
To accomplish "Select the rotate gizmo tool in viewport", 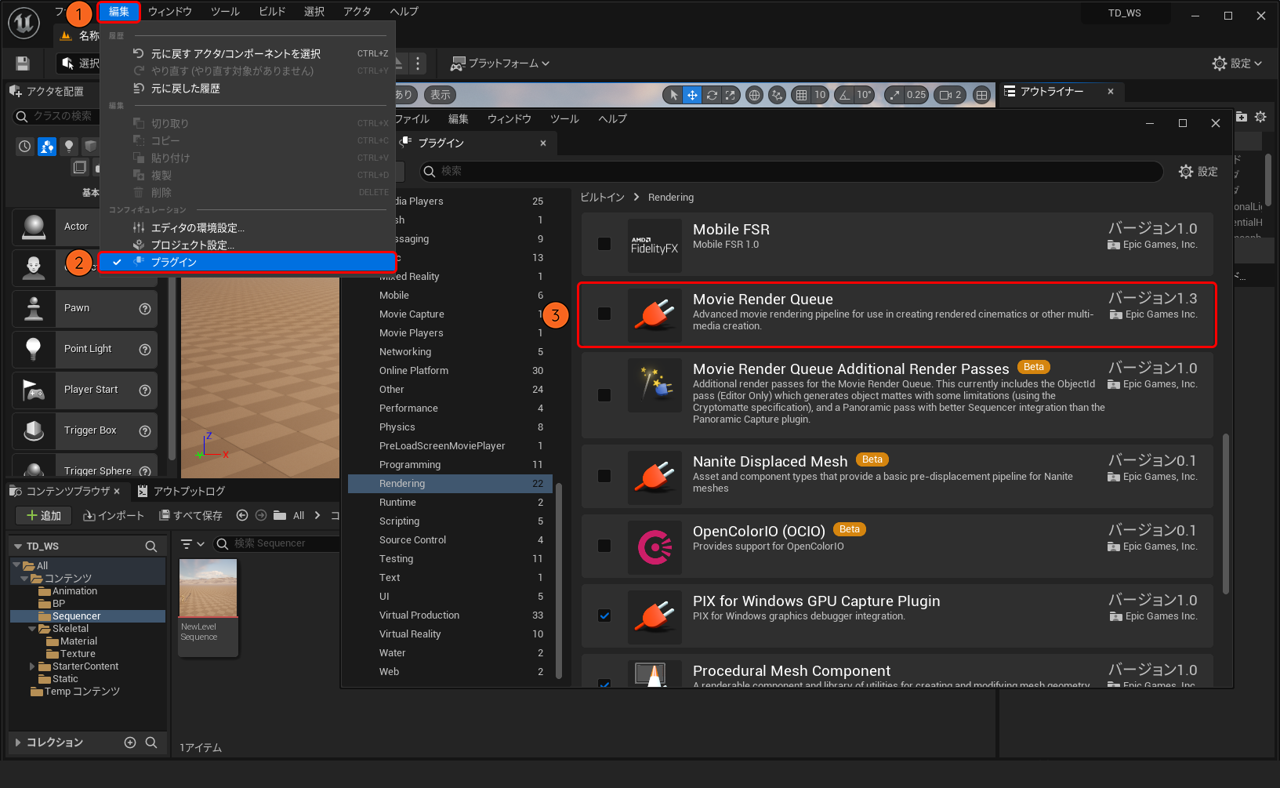I will (712, 95).
